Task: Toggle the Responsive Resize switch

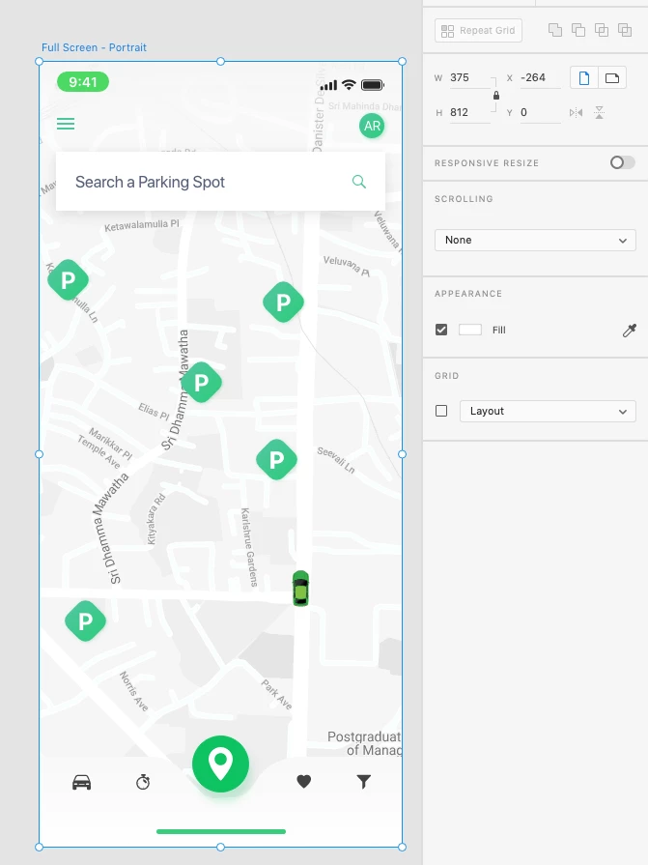Action: point(622,162)
